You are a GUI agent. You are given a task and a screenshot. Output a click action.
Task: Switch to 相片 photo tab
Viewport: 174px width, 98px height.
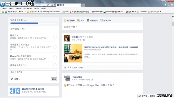pos(81,20)
